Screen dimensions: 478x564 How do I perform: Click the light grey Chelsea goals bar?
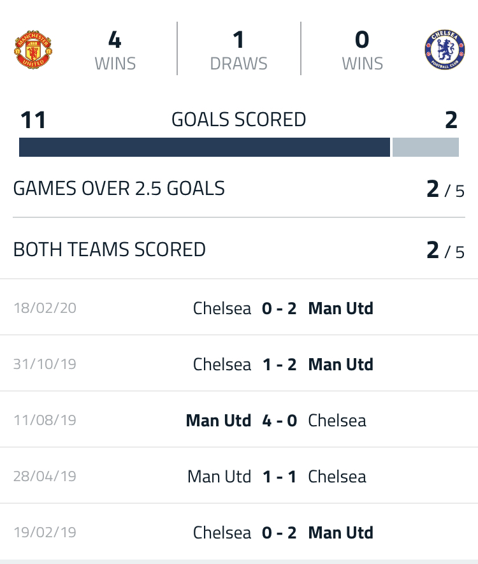click(x=426, y=147)
